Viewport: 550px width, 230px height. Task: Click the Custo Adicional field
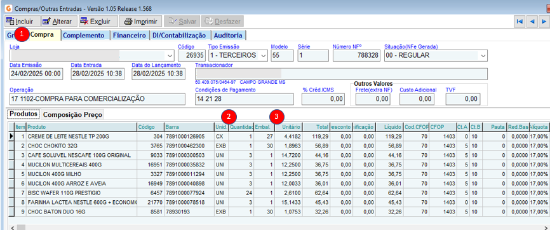[418, 99]
